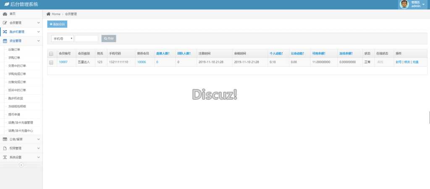Click the leaf logo in the header
Image resolution: width=430 pixels, height=189 pixels.
pos(6,4)
